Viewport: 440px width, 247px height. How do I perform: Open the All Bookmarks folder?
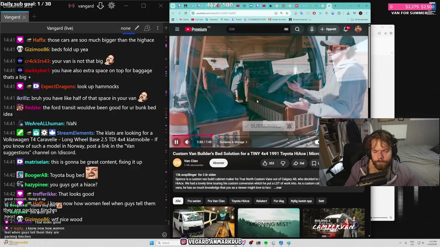(x=360, y=20)
